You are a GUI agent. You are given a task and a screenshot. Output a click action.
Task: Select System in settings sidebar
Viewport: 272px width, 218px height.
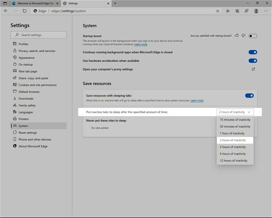click(x=38, y=126)
